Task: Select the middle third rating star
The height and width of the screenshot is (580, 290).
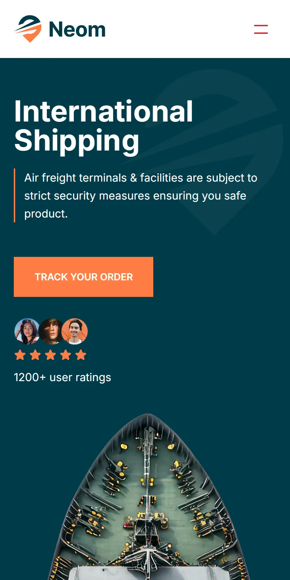Action: [50, 355]
